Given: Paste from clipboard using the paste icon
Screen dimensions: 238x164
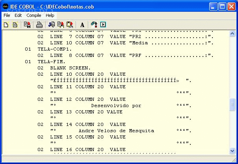Looking at the screenshot, I should pos(70,25).
